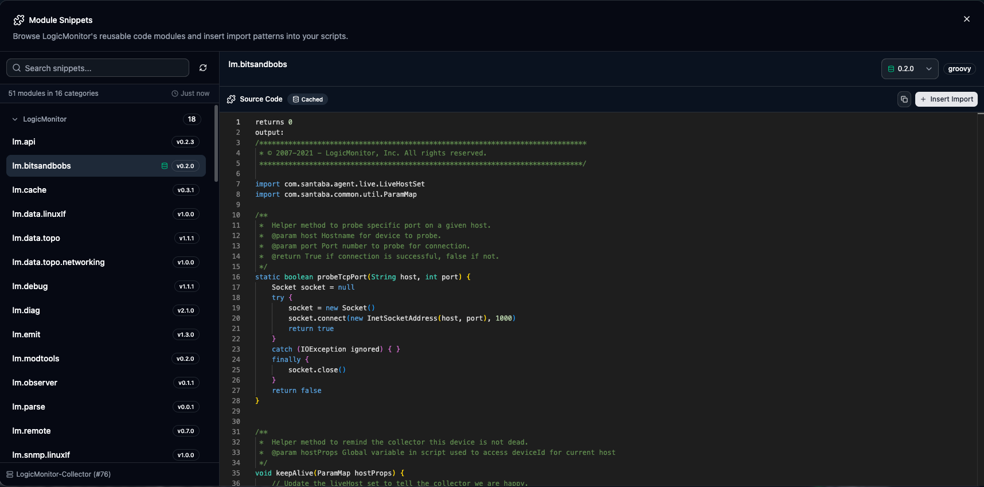Select the lm.debug module

point(106,286)
